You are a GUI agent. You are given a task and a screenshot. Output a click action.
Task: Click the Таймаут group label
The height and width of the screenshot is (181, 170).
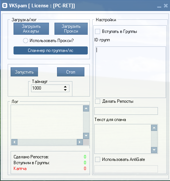(40, 82)
